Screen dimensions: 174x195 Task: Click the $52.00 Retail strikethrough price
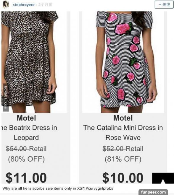[123, 149]
